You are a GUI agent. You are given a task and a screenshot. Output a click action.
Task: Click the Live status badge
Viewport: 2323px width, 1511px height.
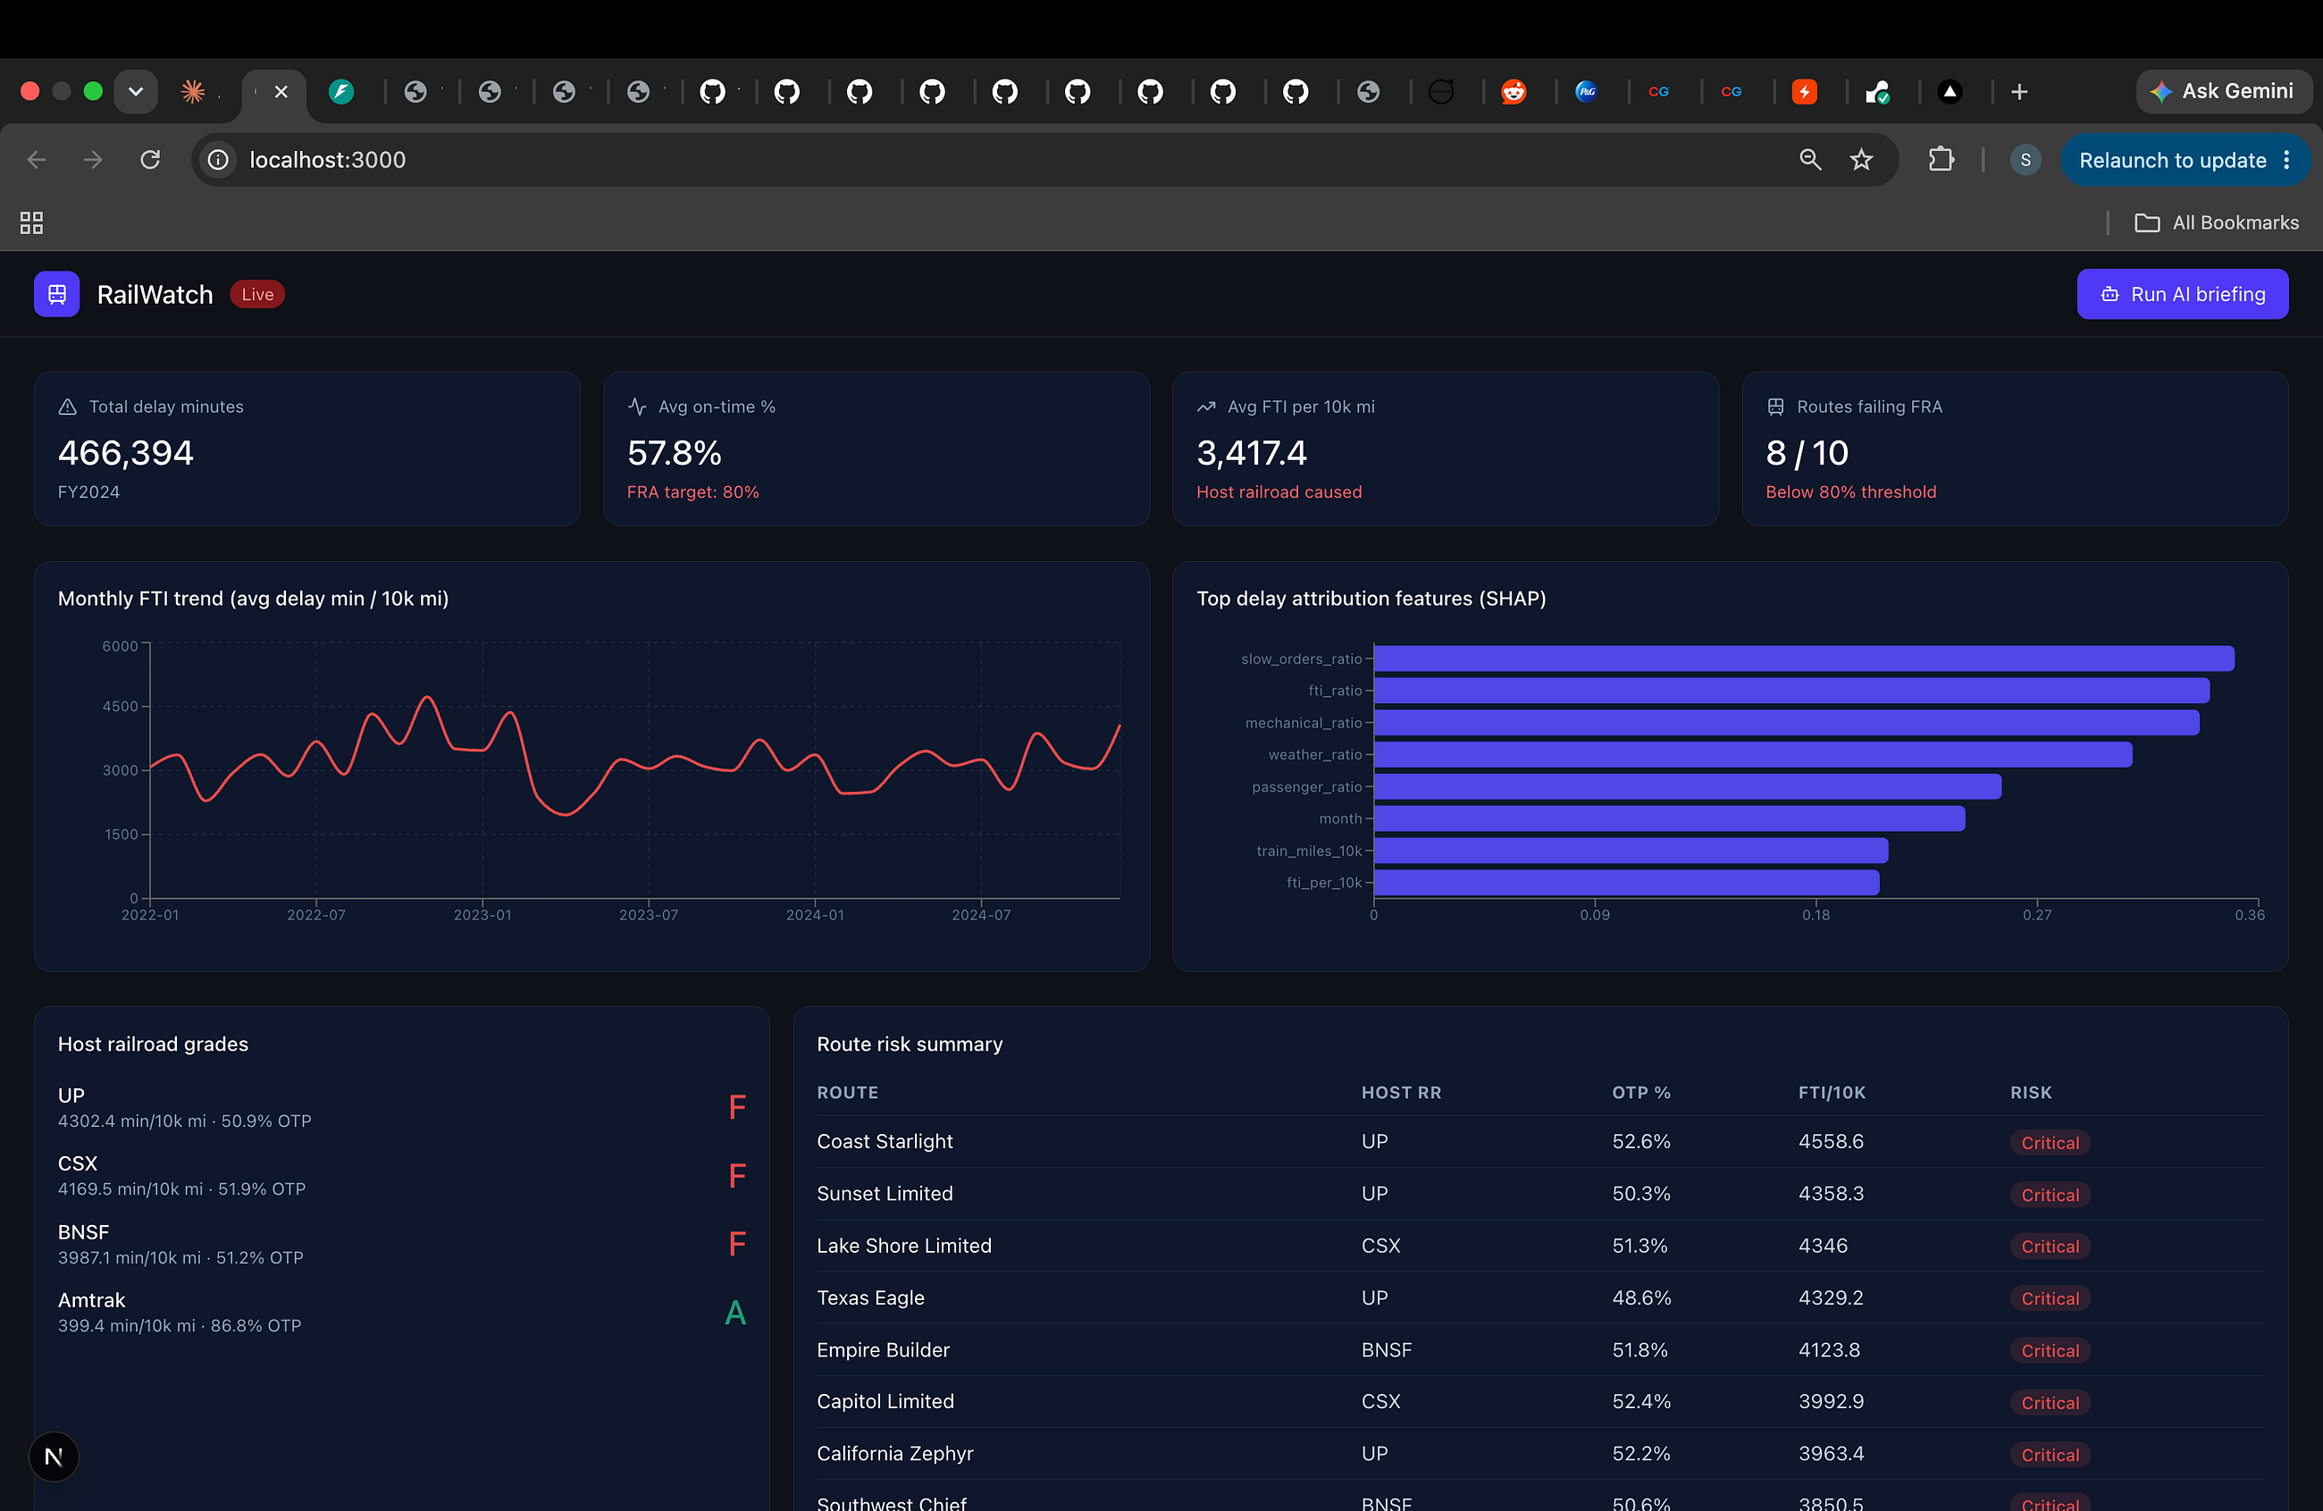point(257,294)
